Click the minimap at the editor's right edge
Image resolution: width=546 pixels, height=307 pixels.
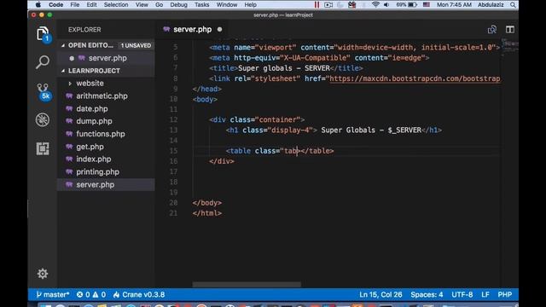click(x=510, y=47)
